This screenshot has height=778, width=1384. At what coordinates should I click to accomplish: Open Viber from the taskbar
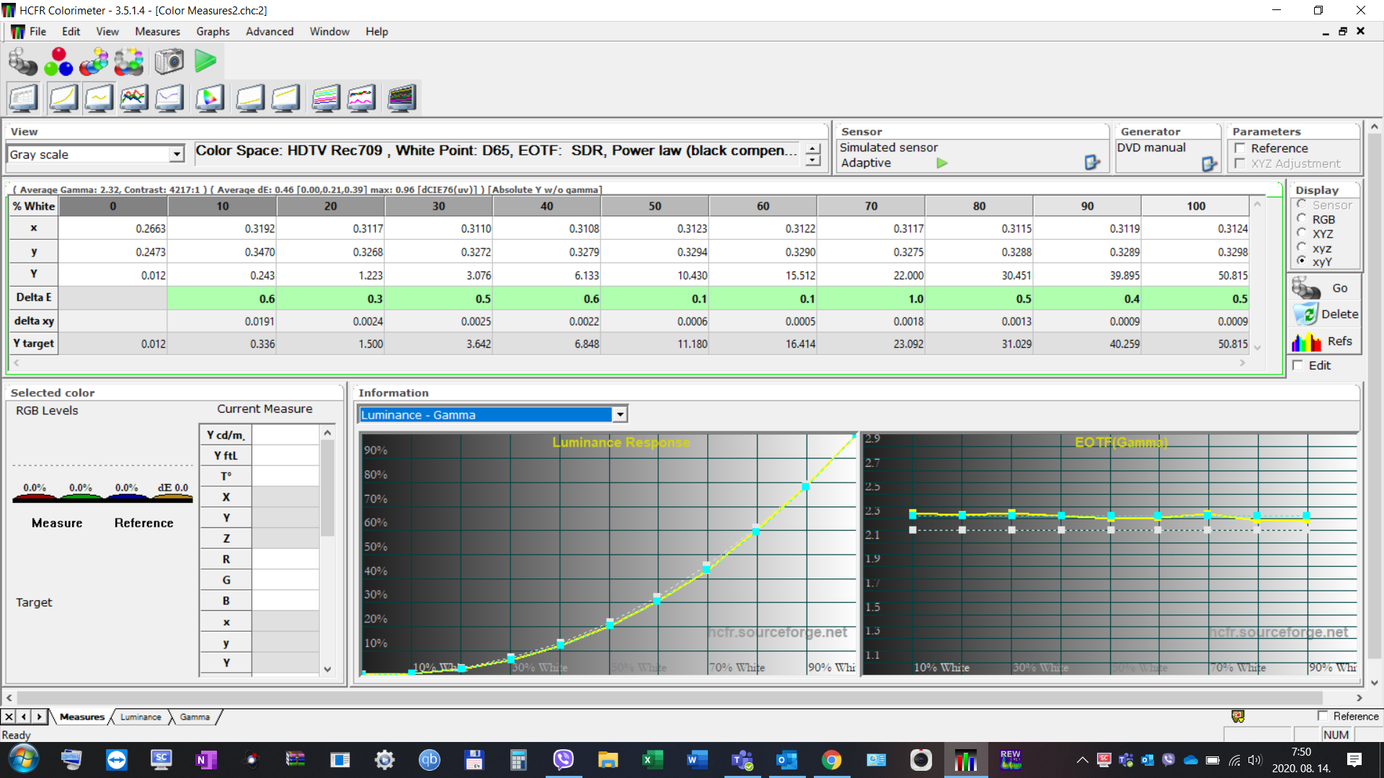point(563,759)
